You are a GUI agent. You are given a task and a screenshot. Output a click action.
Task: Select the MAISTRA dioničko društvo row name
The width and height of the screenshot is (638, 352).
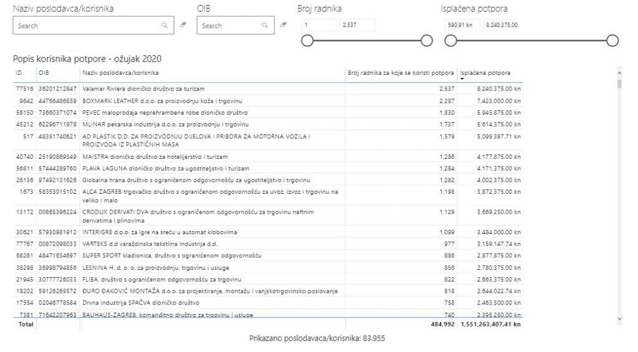155,156
